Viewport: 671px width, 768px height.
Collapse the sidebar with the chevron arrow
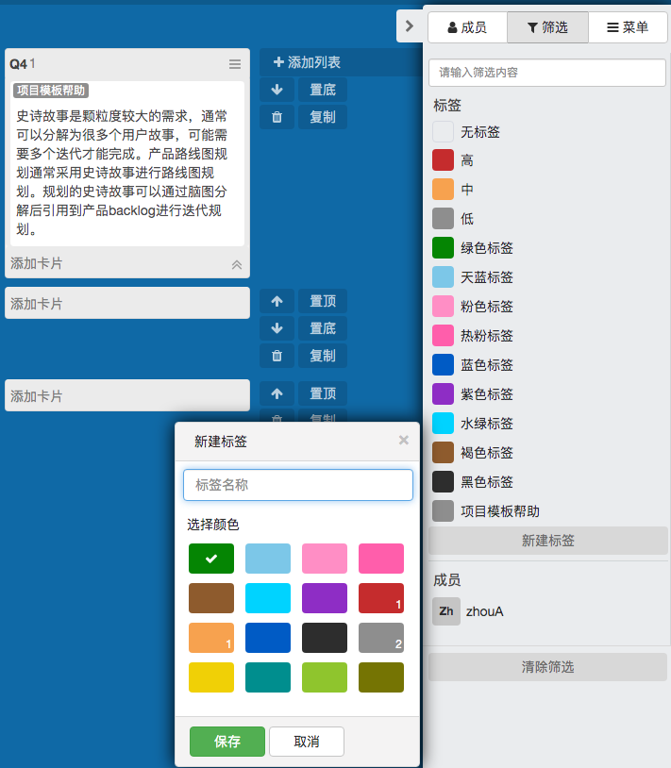coord(409,26)
